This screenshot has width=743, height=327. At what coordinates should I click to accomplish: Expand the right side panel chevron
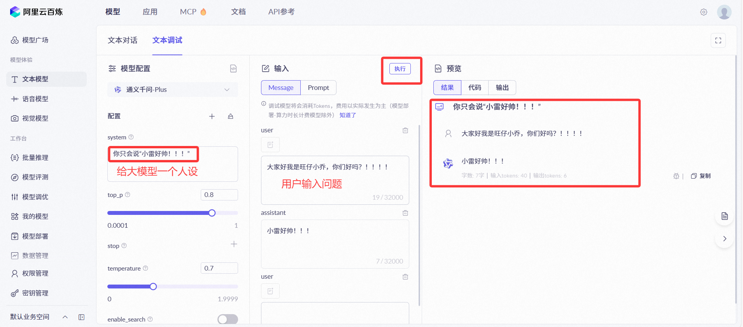724,239
